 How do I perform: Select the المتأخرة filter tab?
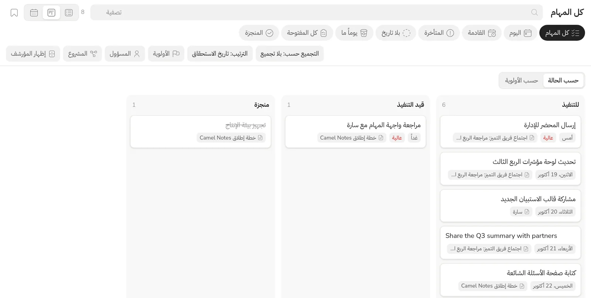(x=439, y=33)
